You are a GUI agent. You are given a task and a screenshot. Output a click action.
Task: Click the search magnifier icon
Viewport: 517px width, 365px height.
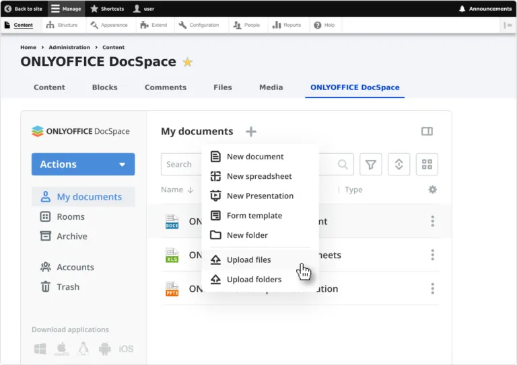[x=343, y=164]
